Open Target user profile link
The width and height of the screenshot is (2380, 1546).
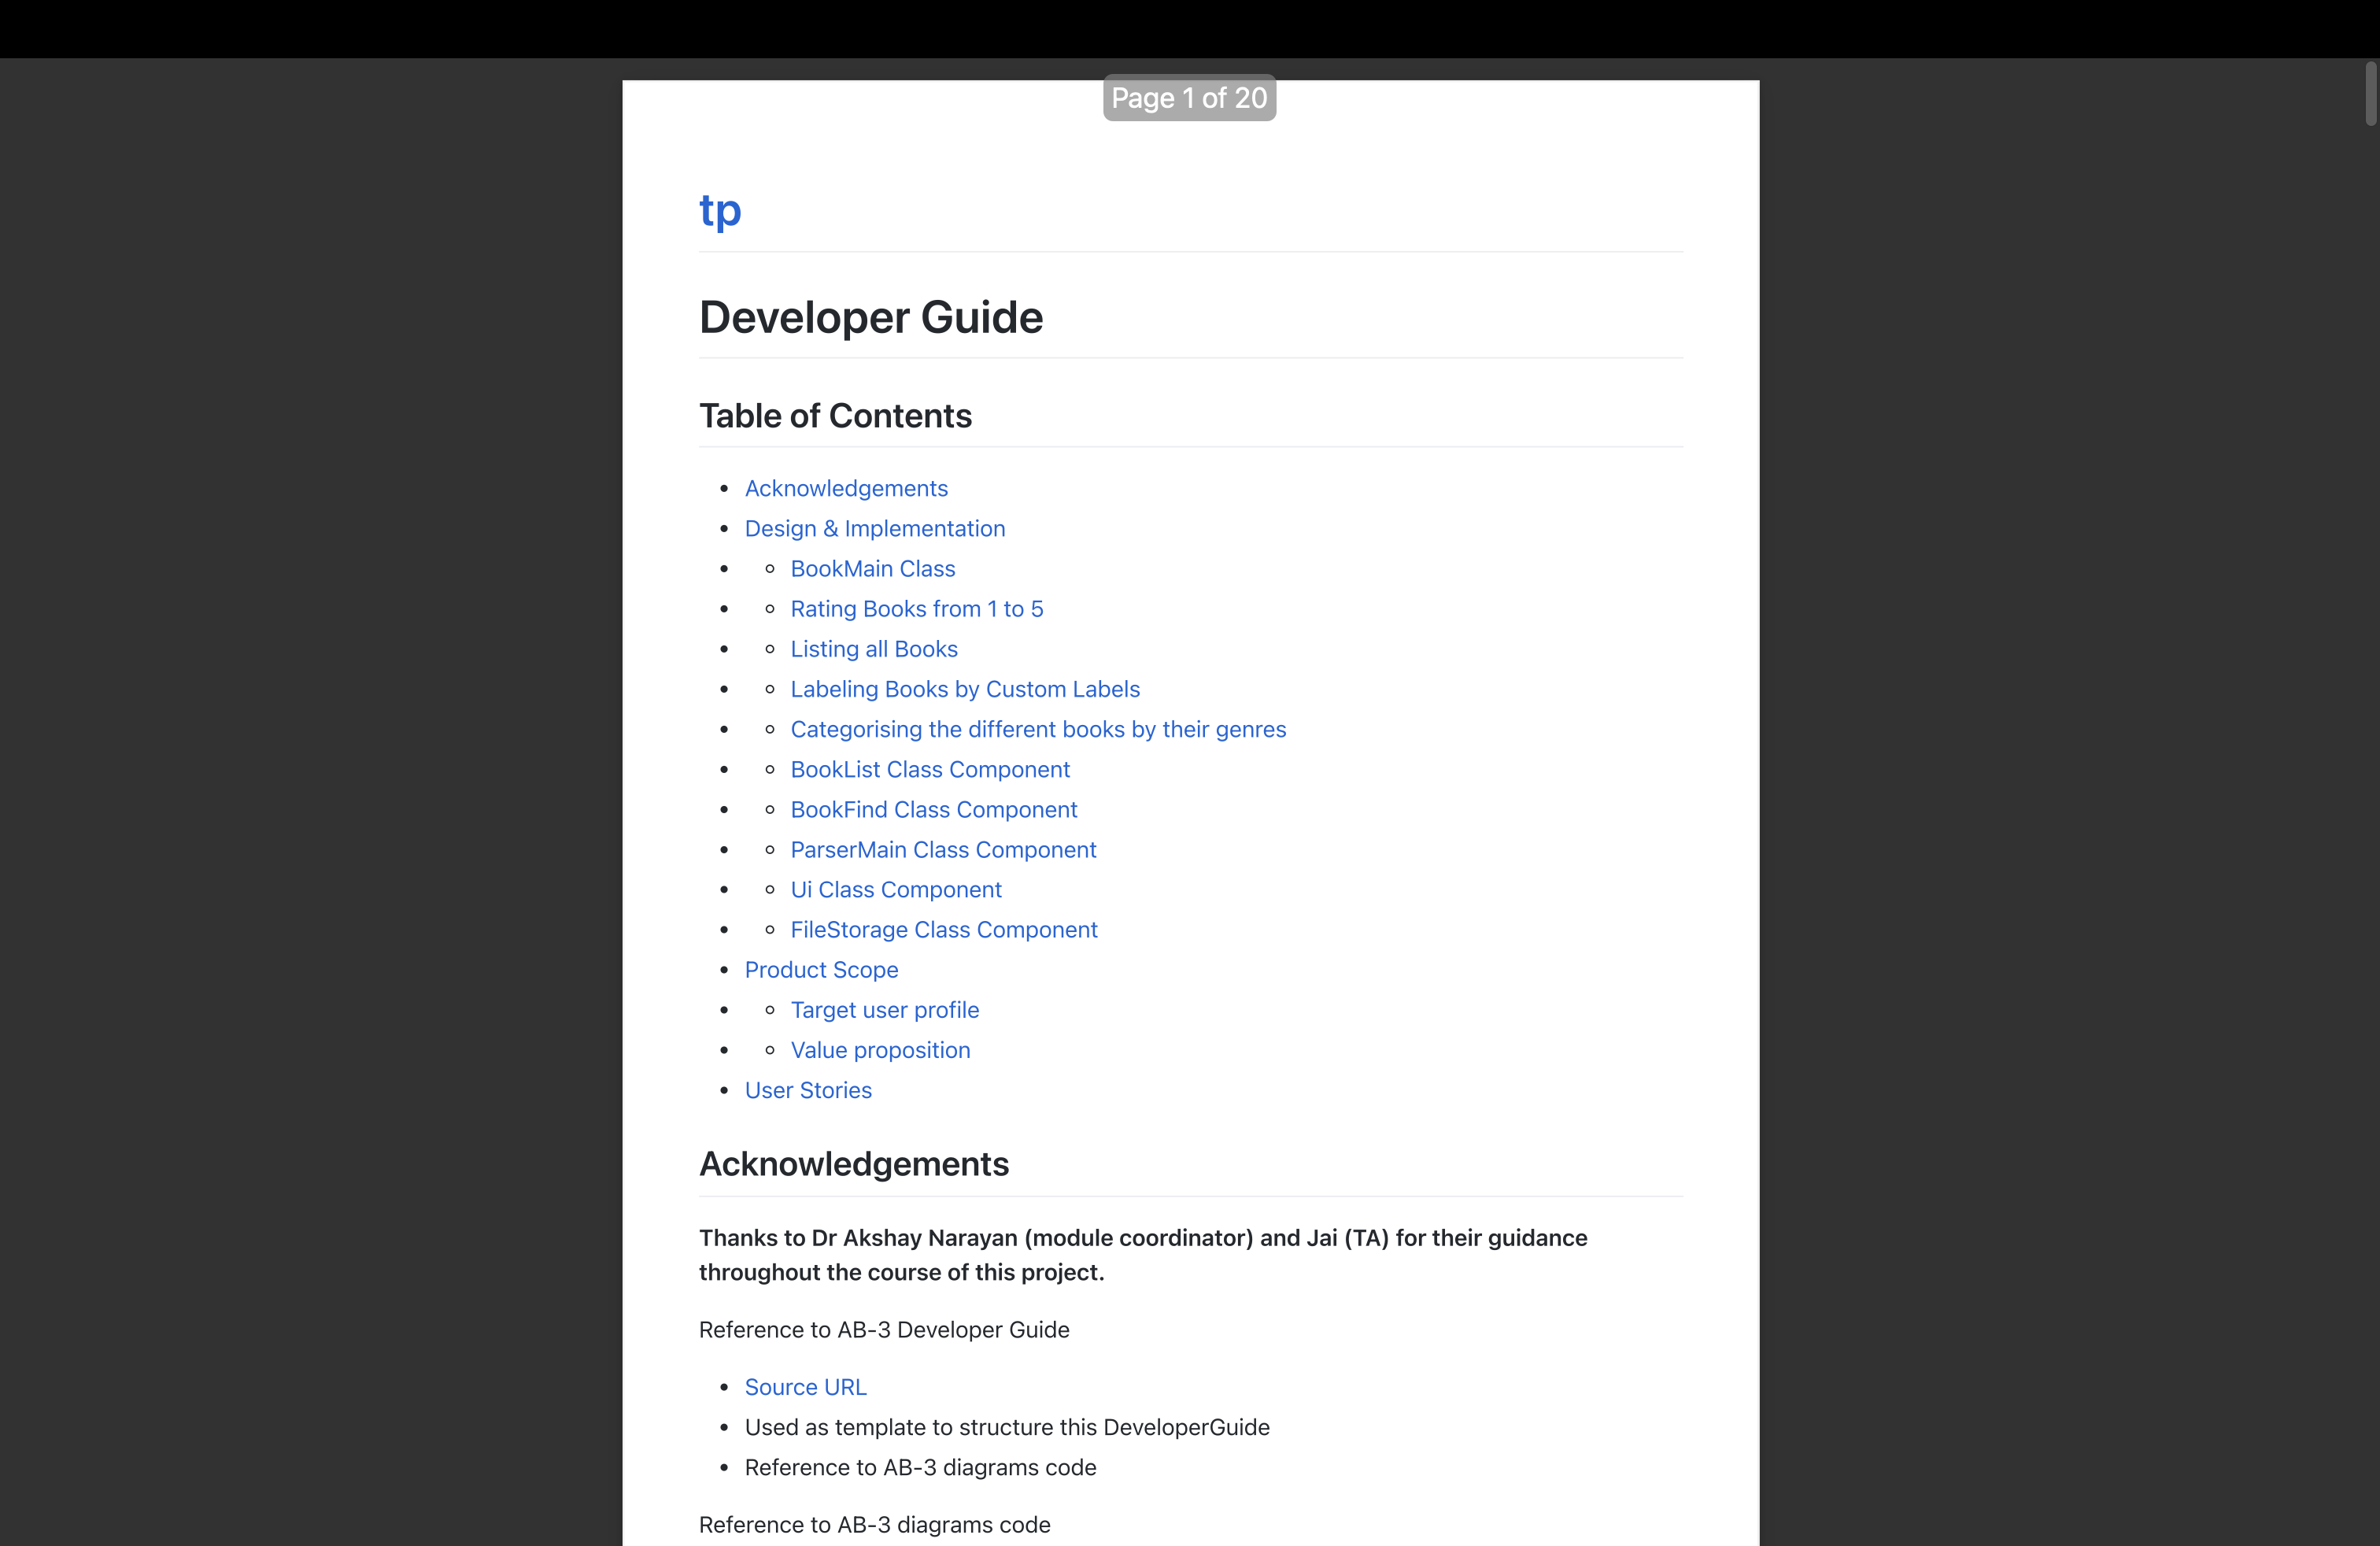tap(884, 1010)
